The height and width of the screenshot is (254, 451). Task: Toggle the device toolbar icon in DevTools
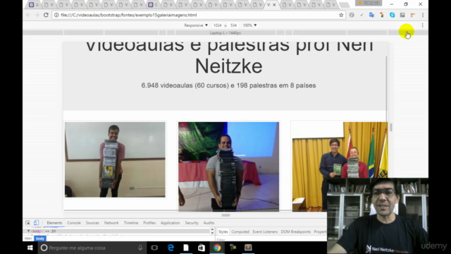tap(36, 223)
